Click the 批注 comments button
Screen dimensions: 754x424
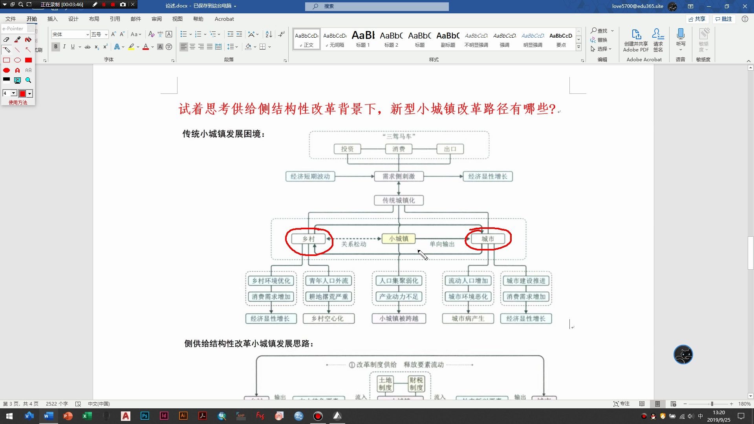pos(724,19)
